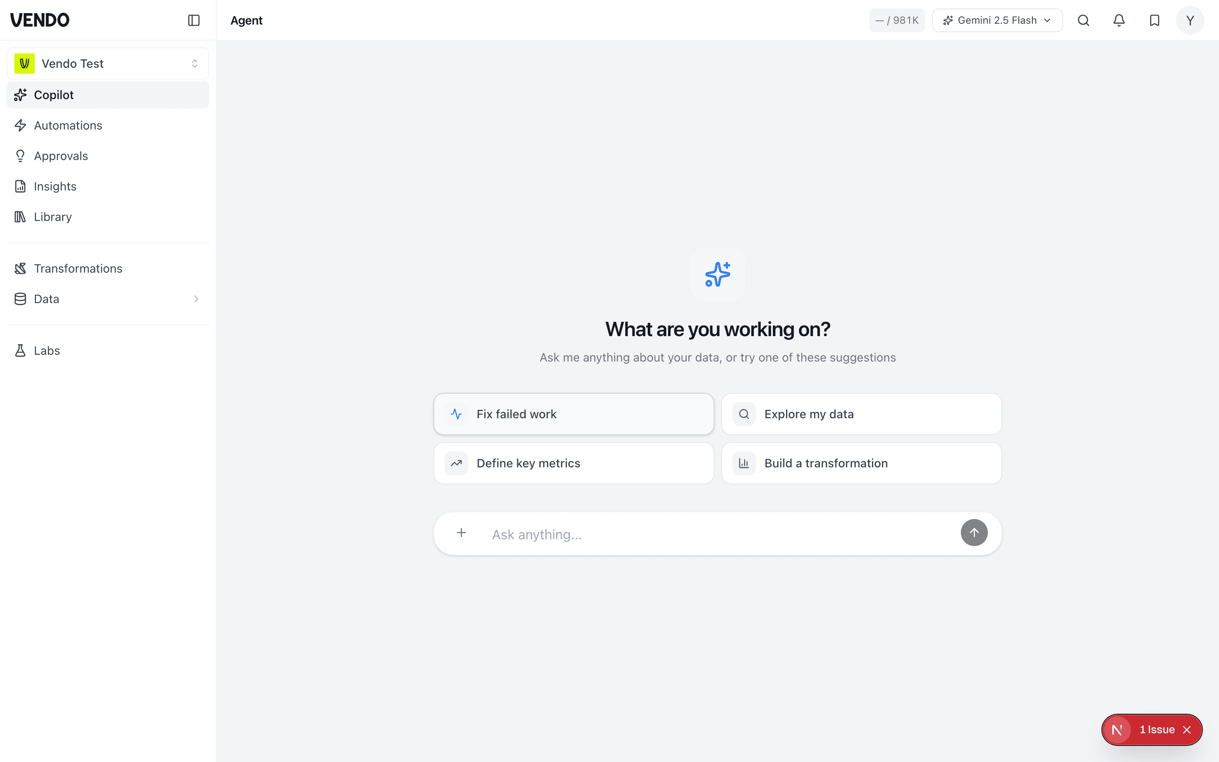Open Data in sidebar
Image resolution: width=1219 pixels, height=762 pixels.
coord(108,299)
